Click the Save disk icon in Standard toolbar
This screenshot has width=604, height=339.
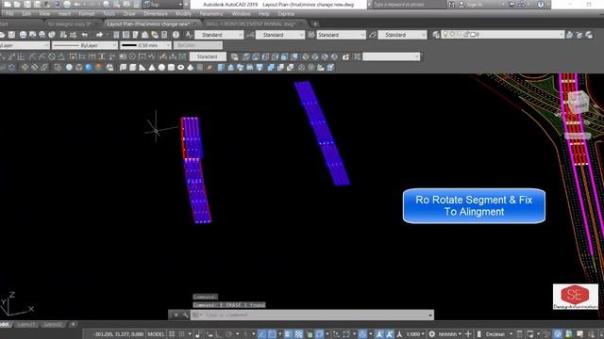pos(12,35)
